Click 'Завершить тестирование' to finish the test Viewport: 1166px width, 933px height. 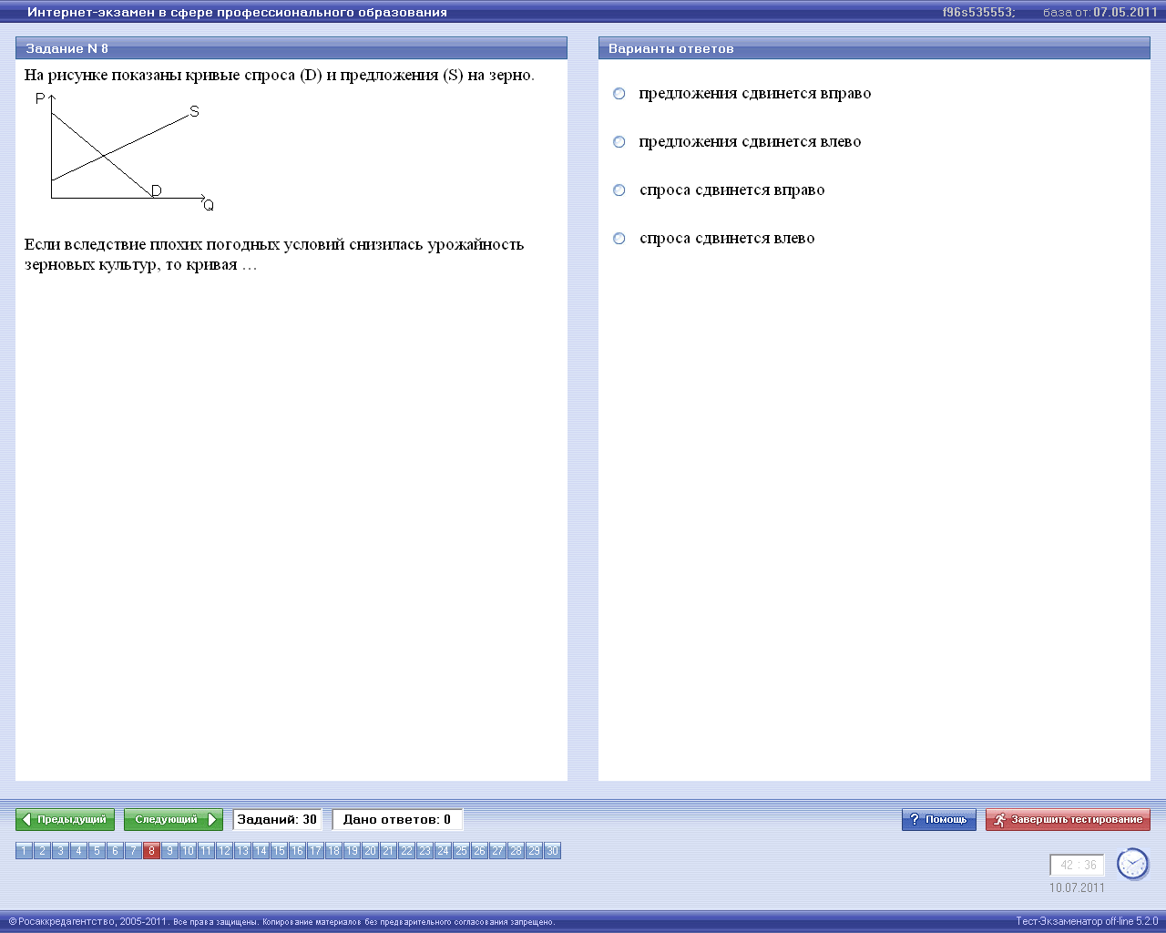(1068, 820)
